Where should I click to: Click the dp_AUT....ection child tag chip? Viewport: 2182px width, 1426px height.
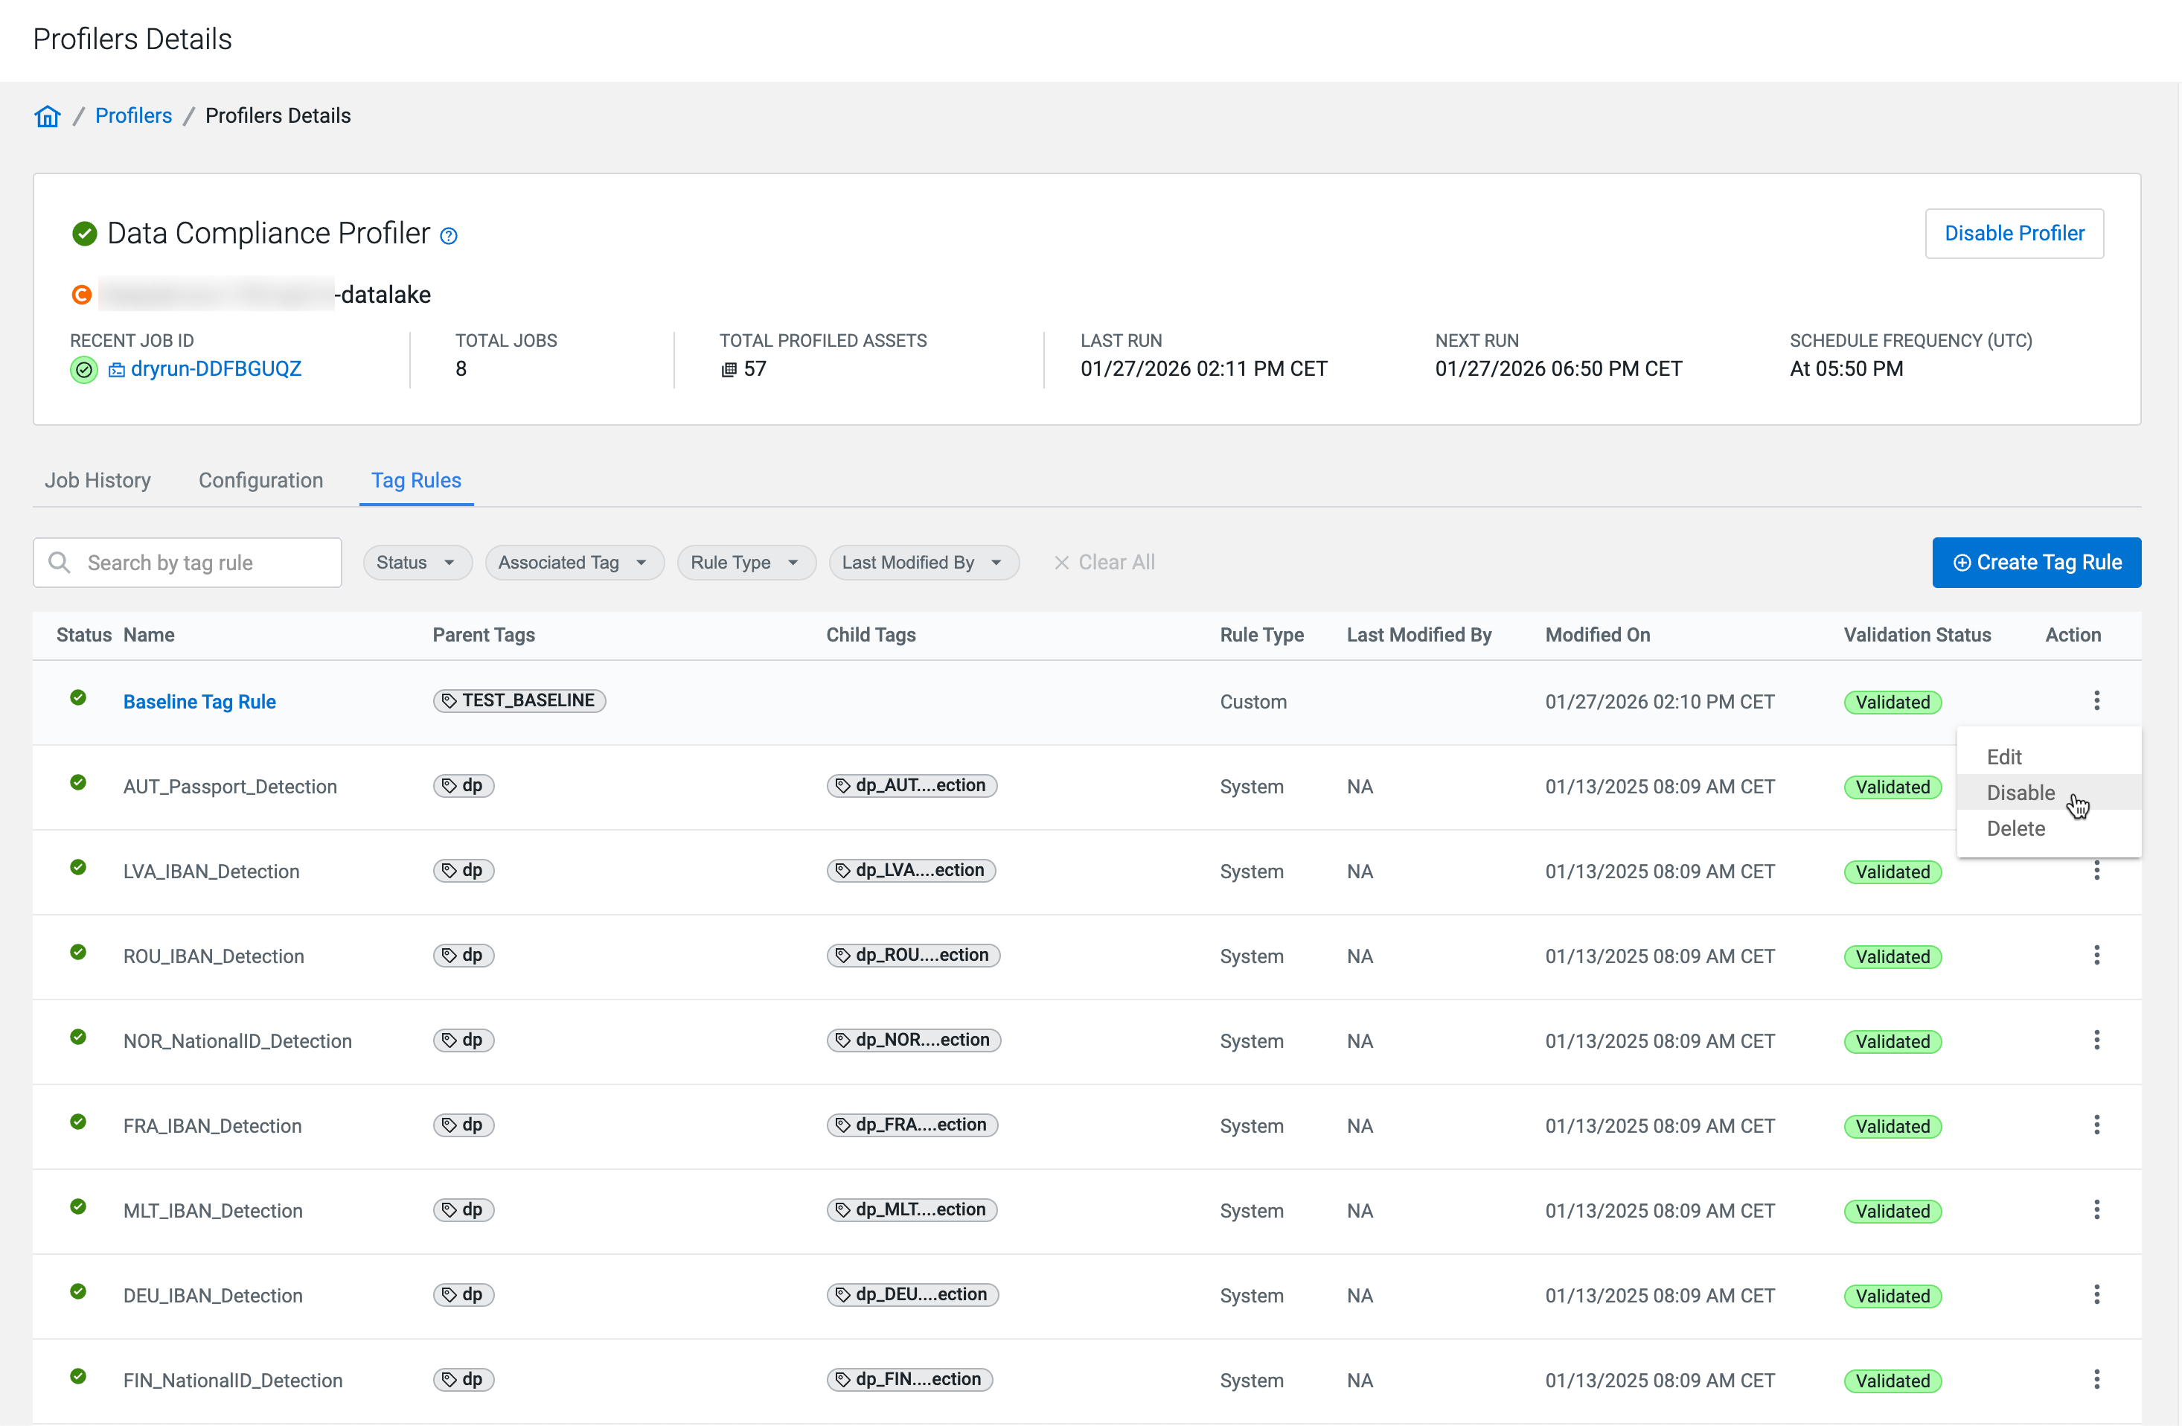[x=912, y=786]
